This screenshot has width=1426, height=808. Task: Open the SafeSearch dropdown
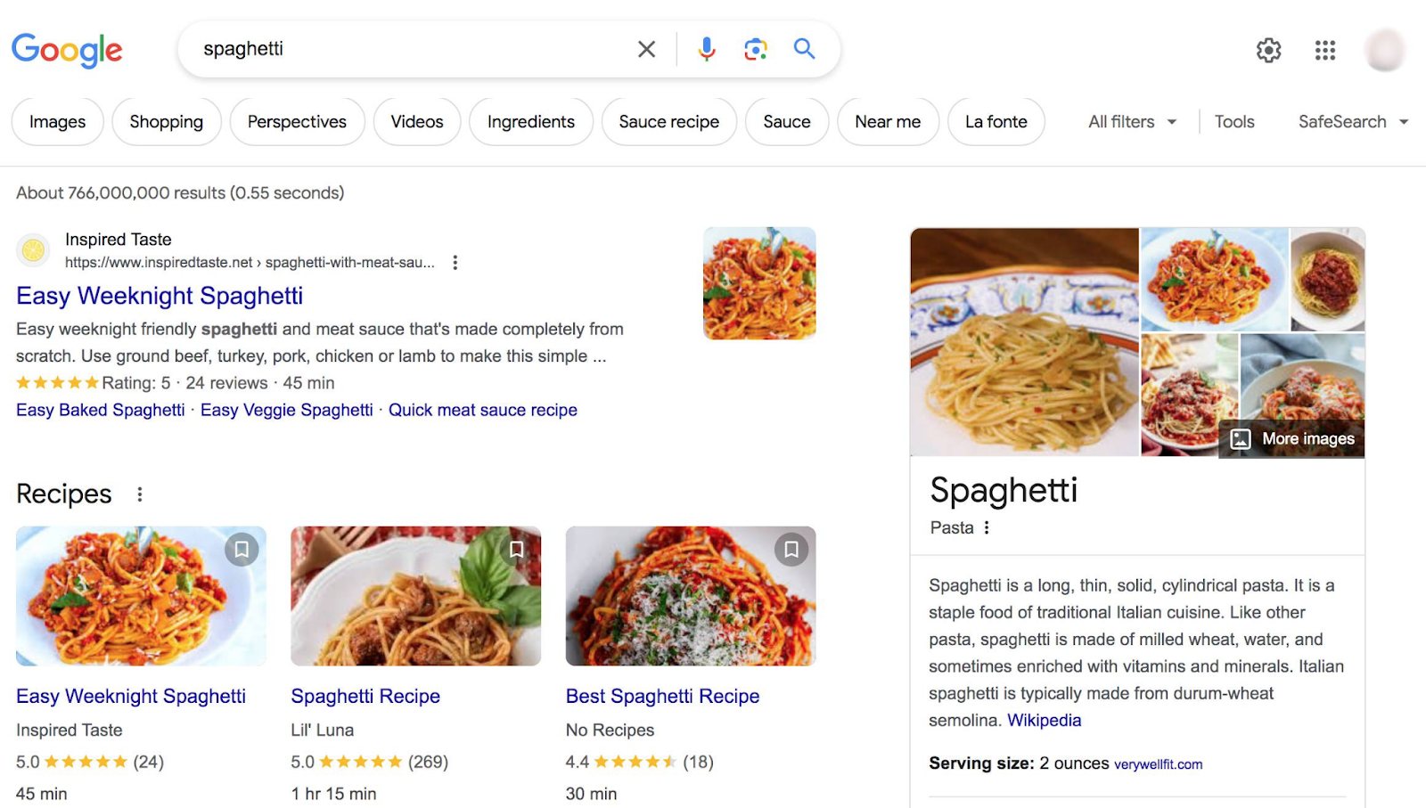pyautogui.click(x=1350, y=121)
